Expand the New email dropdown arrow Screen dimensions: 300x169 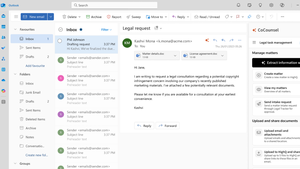(51, 17)
